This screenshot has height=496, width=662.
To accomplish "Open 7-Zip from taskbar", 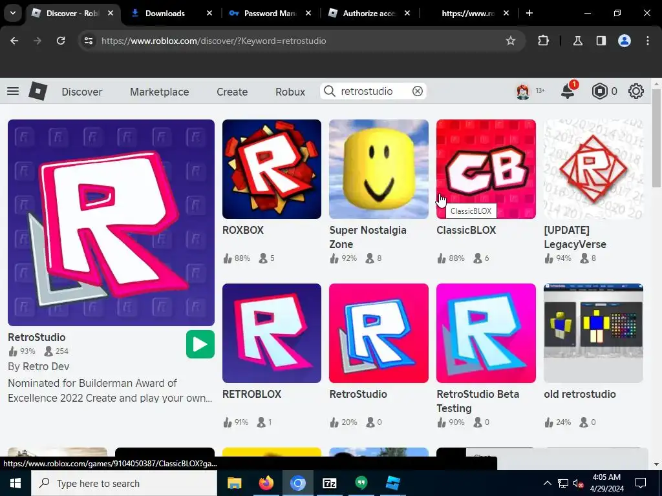I will [x=329, y=483].
